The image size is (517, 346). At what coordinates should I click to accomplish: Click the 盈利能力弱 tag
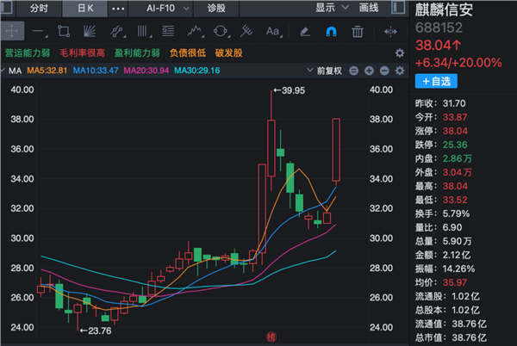[x=137, y=53]
